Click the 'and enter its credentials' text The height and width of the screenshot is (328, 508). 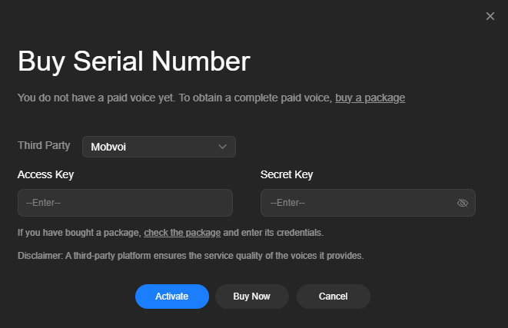273,233
